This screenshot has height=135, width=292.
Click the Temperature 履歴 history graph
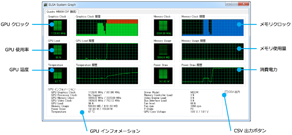107,76
